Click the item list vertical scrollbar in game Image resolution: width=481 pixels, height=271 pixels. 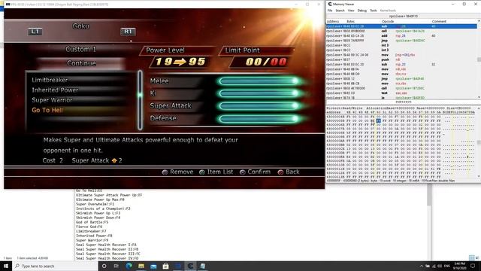(140, 100)
